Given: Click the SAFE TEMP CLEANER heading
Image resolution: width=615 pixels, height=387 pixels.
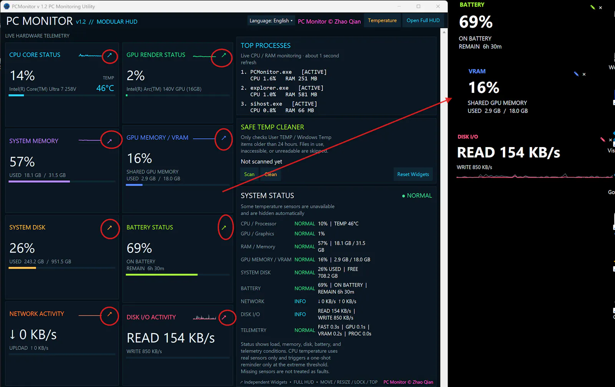Looking at the screenshot, I should [272, 127].
